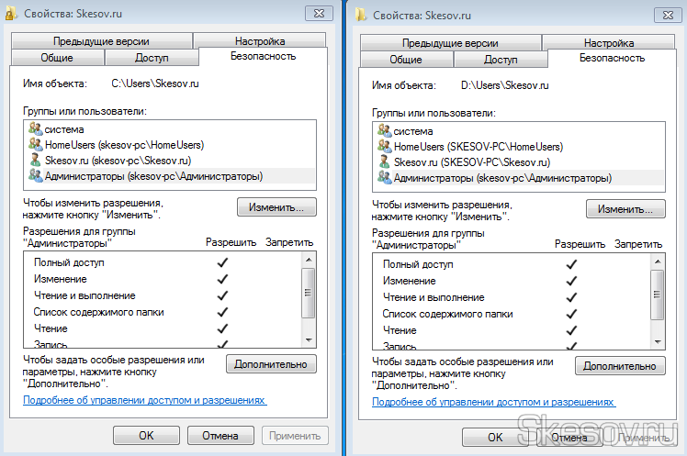This screenshot has width=687, height=456.
Task: Click HomeUsers group icon in left dialog
Action: click(36, 145)
